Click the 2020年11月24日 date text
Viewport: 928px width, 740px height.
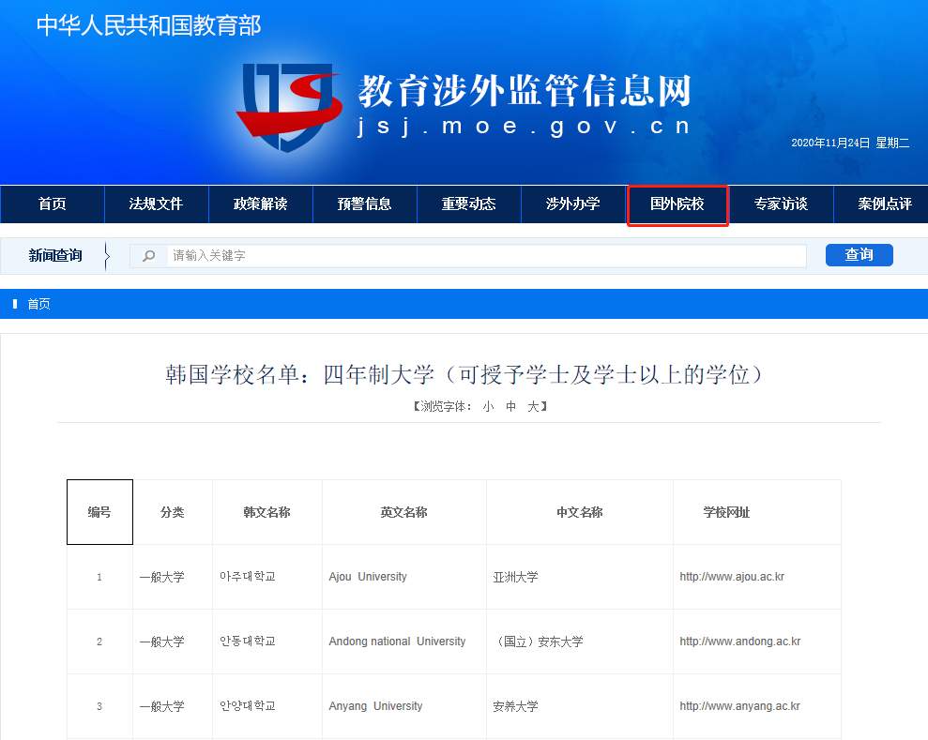[x=830, y=143]
